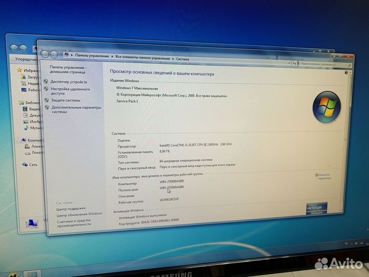Click Упорядочить menu in Explorer window
Image resolution: width=369 pixels, height=277 pixels.
(x=26, y=59)
